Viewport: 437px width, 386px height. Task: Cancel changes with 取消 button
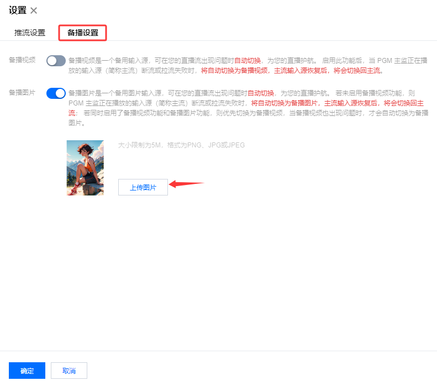click(69, 371)
